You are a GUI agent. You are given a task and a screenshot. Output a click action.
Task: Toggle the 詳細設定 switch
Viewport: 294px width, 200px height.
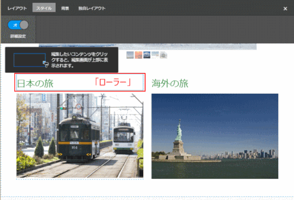(x=18, y=25)
